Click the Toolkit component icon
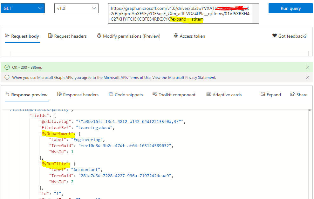Image resolution: width=314 pixels, height=199 pixels. point(155,94)
